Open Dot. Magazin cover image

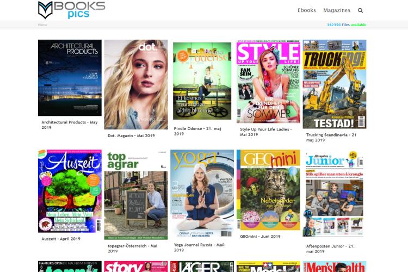click(x=136, y=84)
